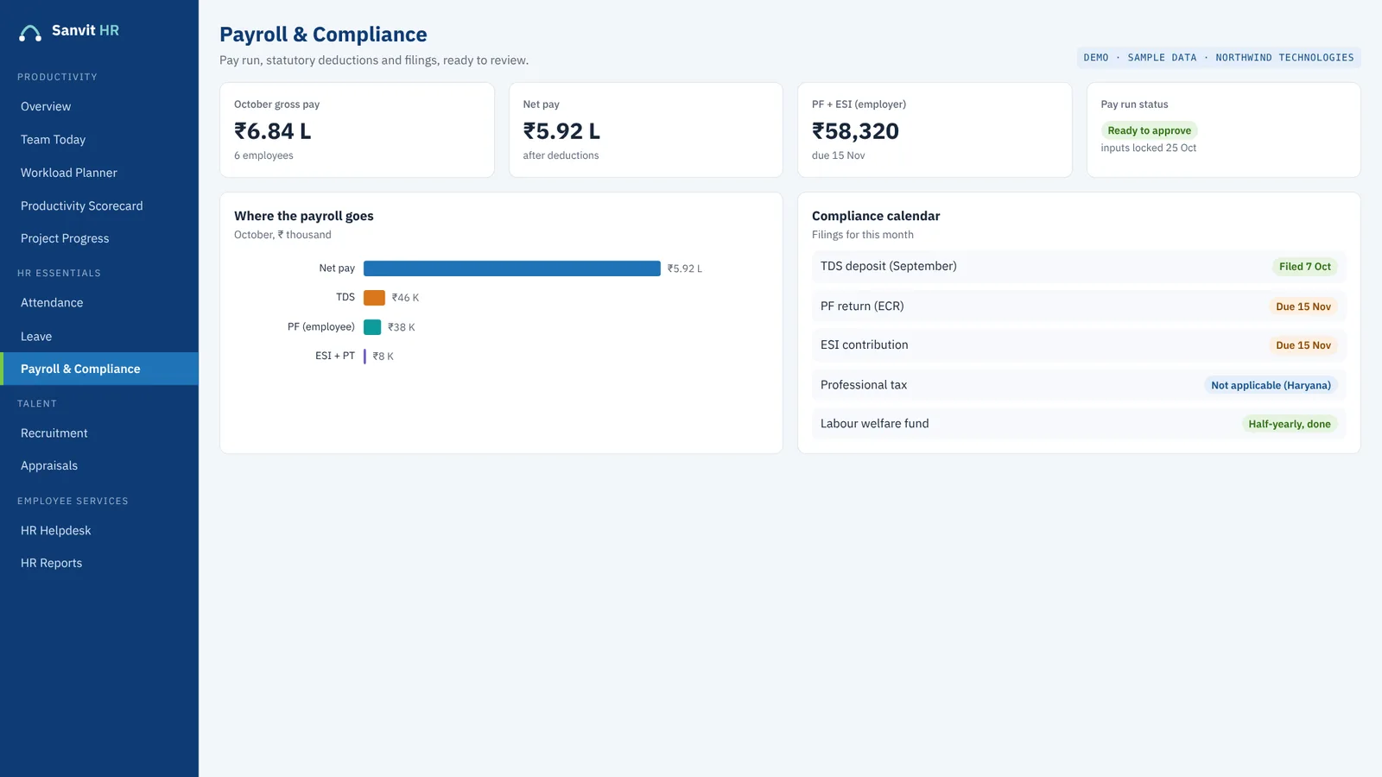Select the teal PF (employee) bar

(x=372, y=327)
